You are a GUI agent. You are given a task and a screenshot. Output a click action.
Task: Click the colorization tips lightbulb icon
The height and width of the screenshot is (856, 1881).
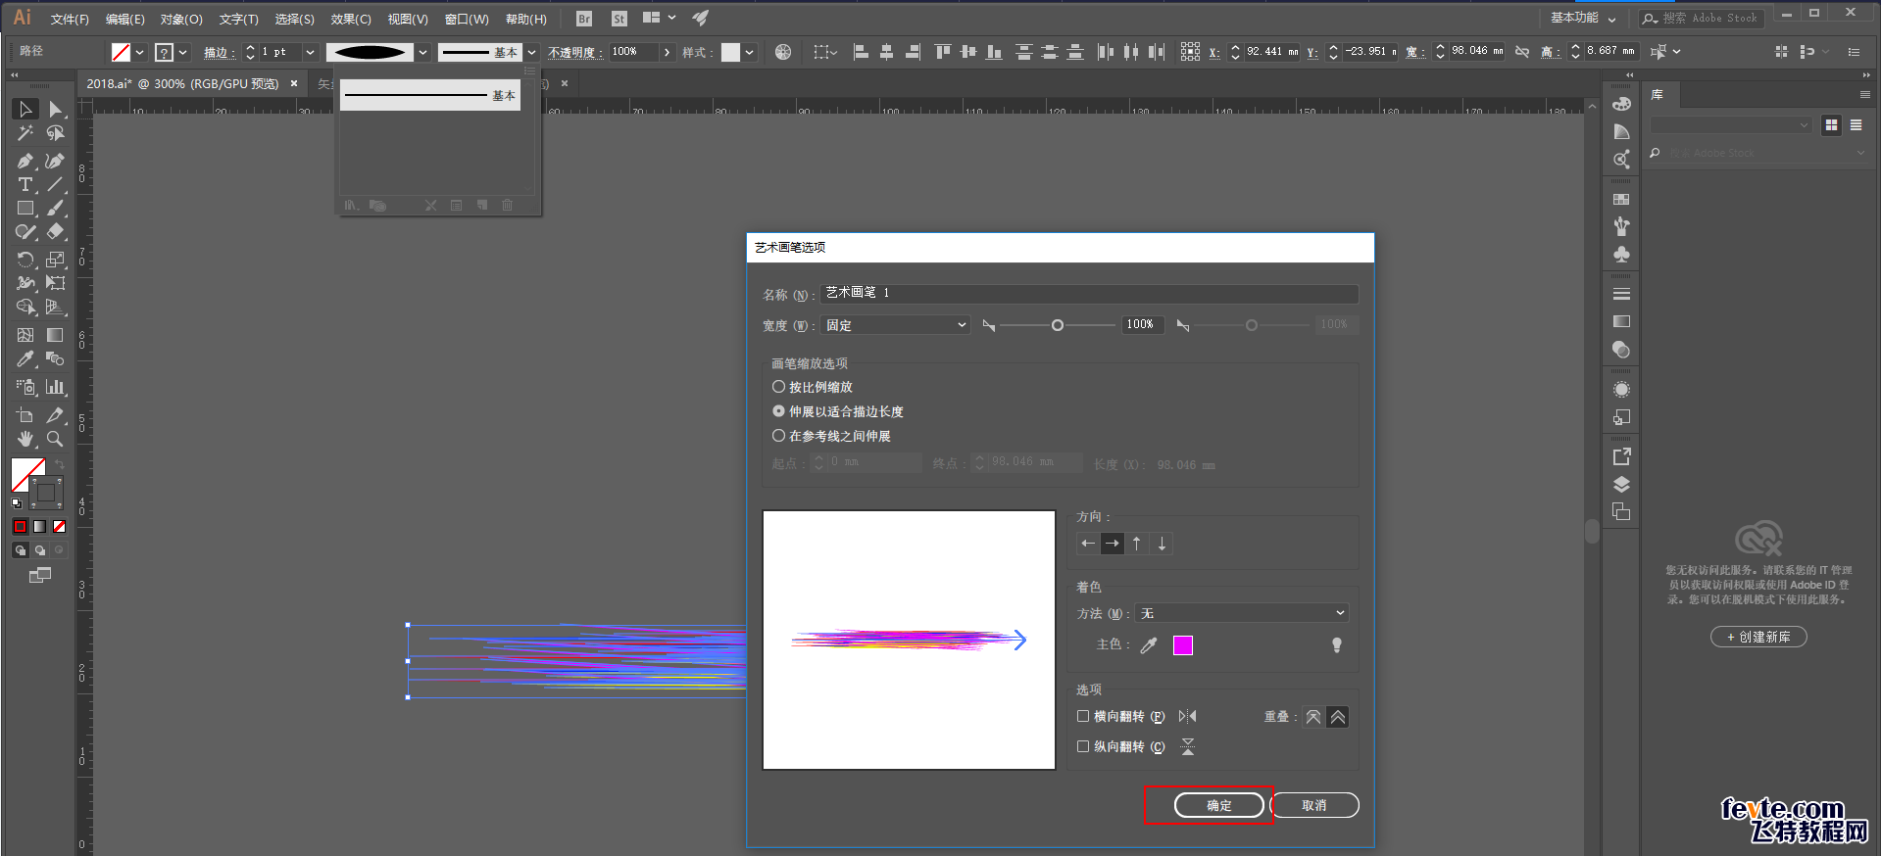(x=1337, y=645)
